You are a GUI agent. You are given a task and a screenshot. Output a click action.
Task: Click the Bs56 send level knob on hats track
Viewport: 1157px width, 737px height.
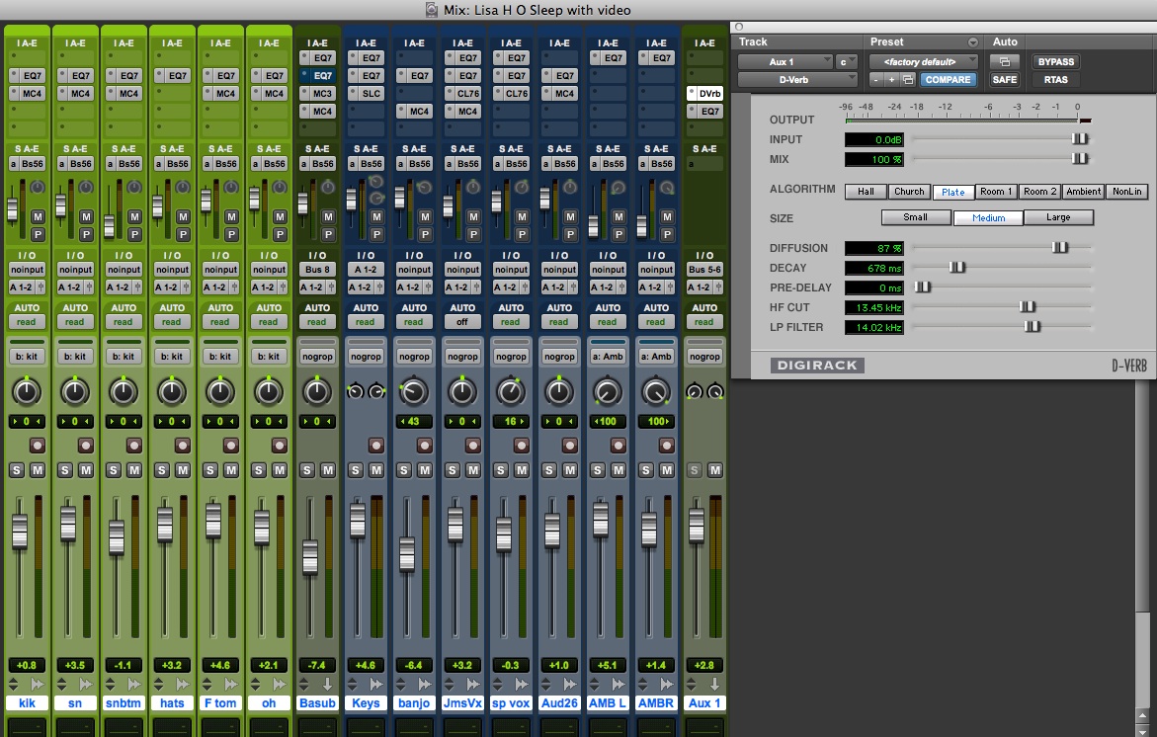tap(182, 188)
